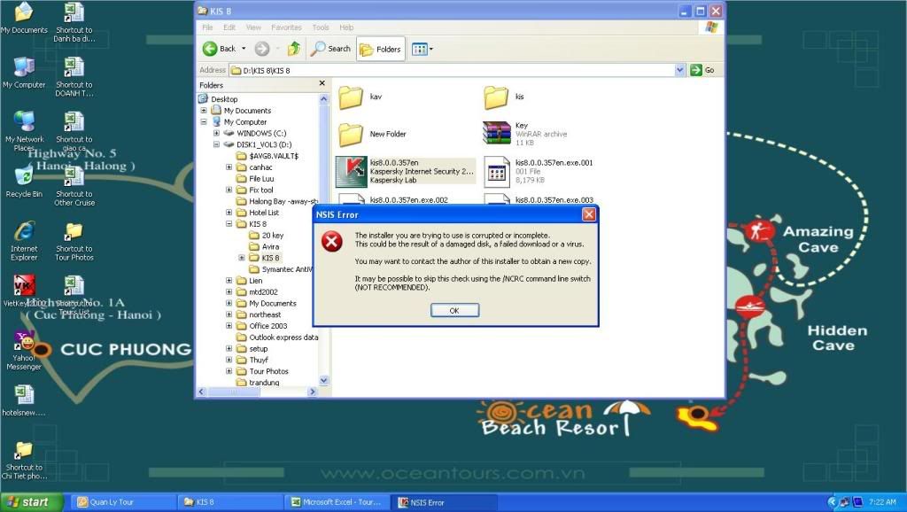This screenshot has height=512, width=907.
Task: Select the 20 key folder in tree
Action: pyautogui.click(x=273, y=236)
